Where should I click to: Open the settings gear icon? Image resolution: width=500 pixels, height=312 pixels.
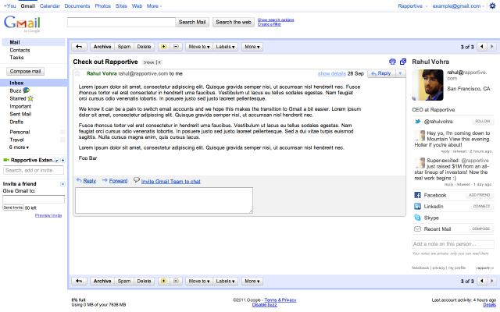click(493, 6)
